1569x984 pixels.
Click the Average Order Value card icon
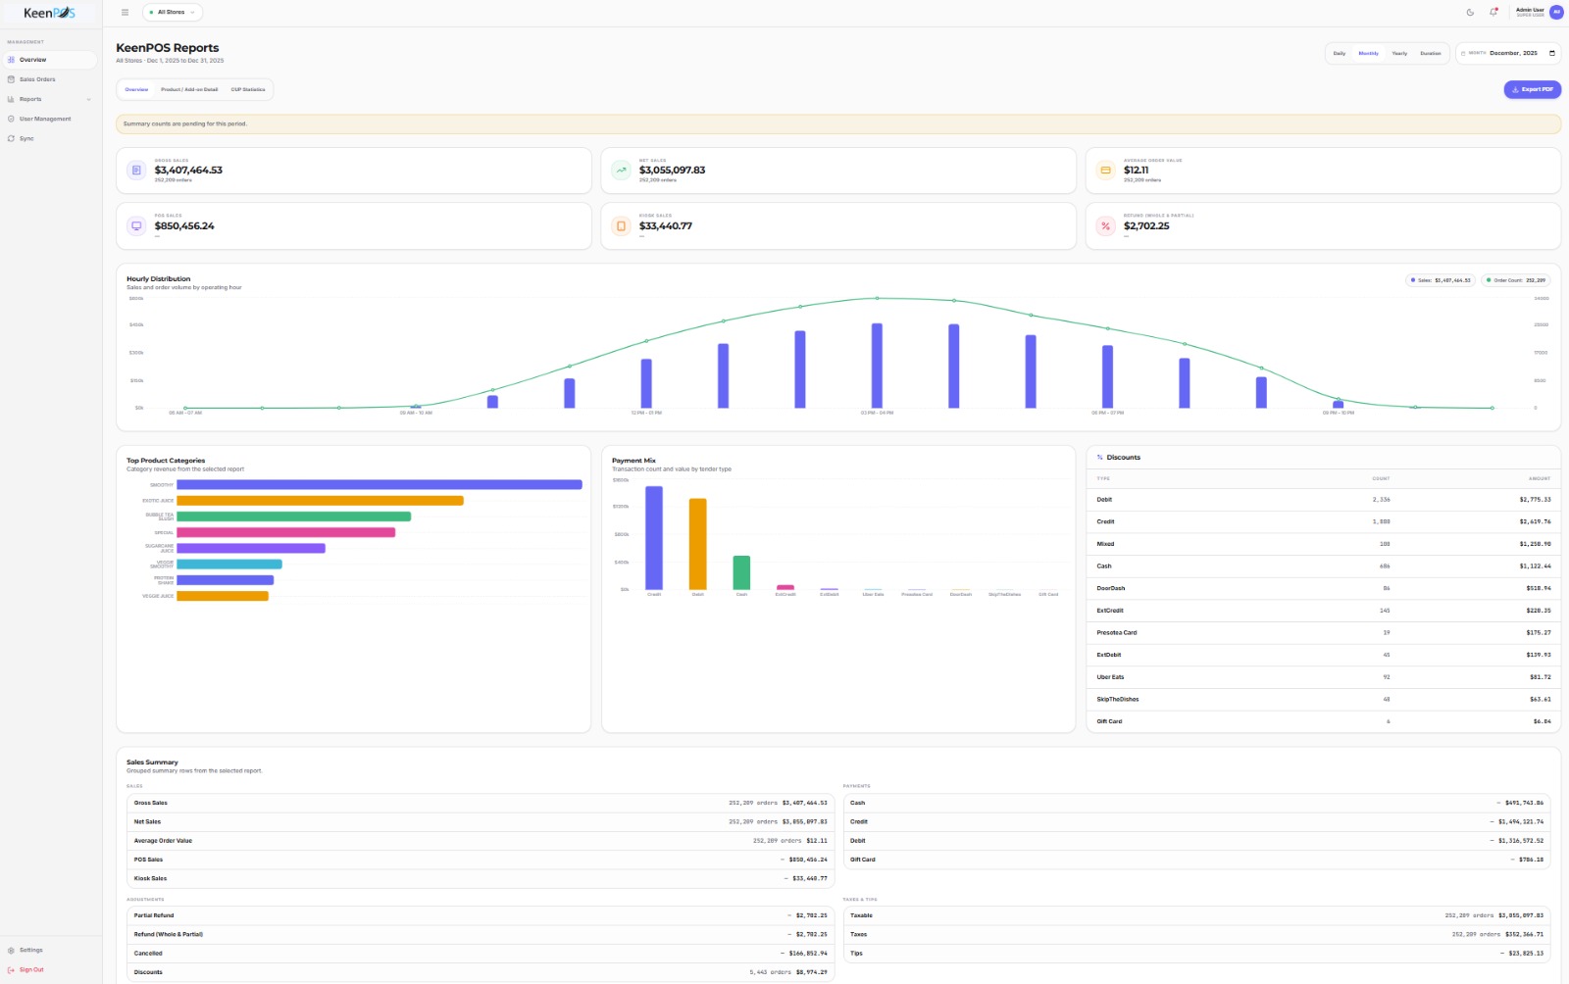coord(1106,171)
